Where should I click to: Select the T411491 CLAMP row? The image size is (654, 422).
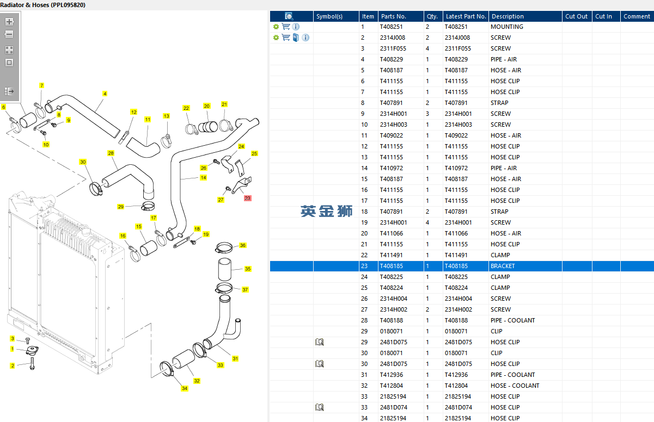point(462,255)
